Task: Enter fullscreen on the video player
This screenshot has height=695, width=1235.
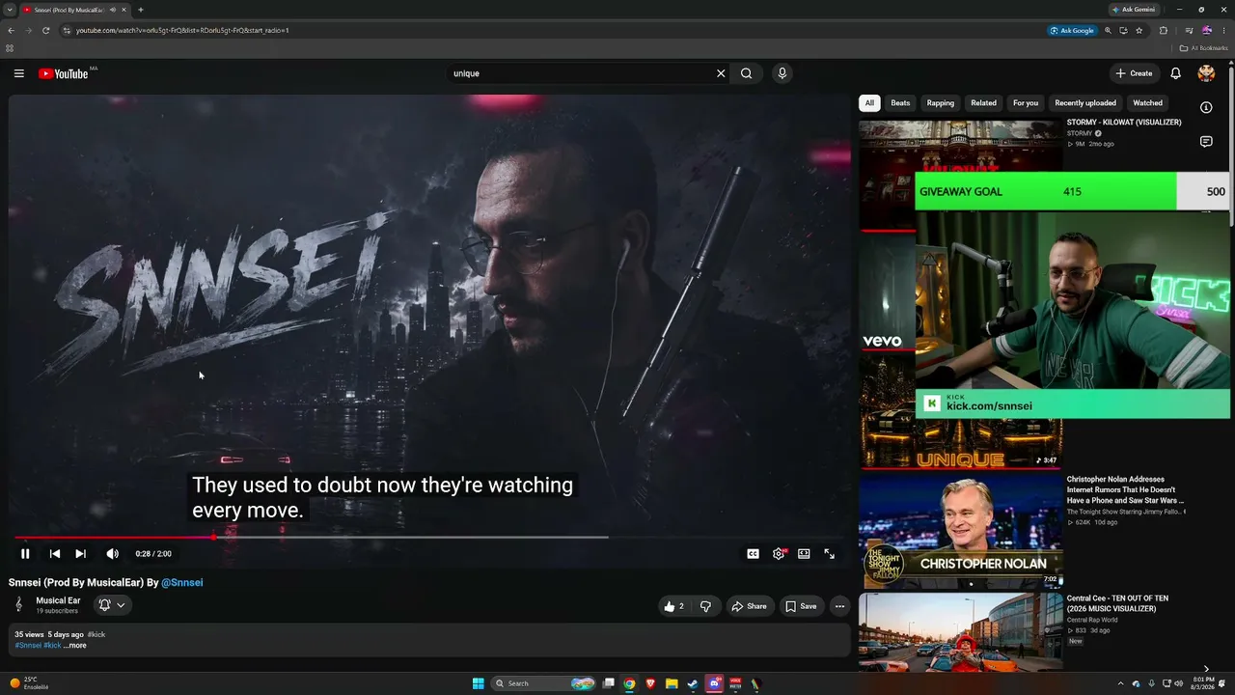Action: click(829, 554)
